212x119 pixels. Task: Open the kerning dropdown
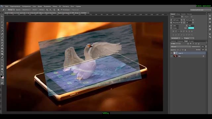tap(182, 23)
